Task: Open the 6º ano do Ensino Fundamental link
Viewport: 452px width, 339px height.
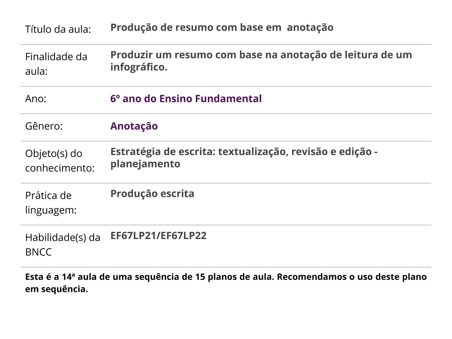Action: point(186,99)
